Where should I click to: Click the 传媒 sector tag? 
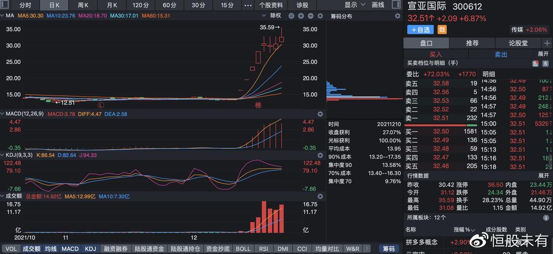coord(530,29)
